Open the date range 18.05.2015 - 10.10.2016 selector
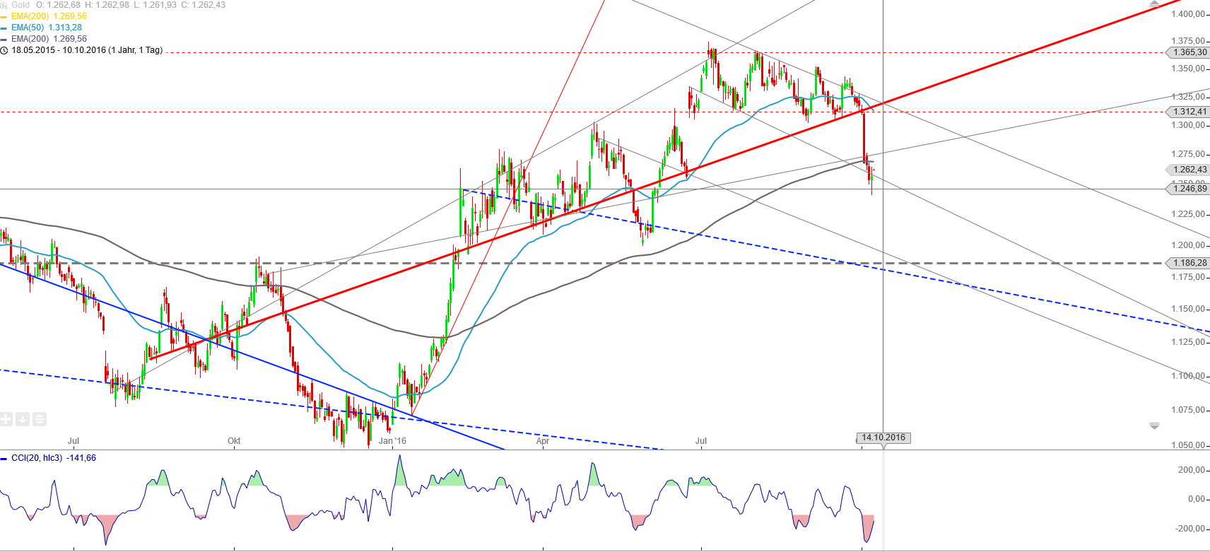This screenshot has height=552, width=1210. click(87, 50)
